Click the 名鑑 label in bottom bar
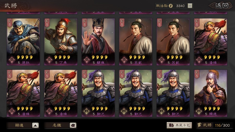The width and height of the screenshot is (235, 132). coord(57,125)
